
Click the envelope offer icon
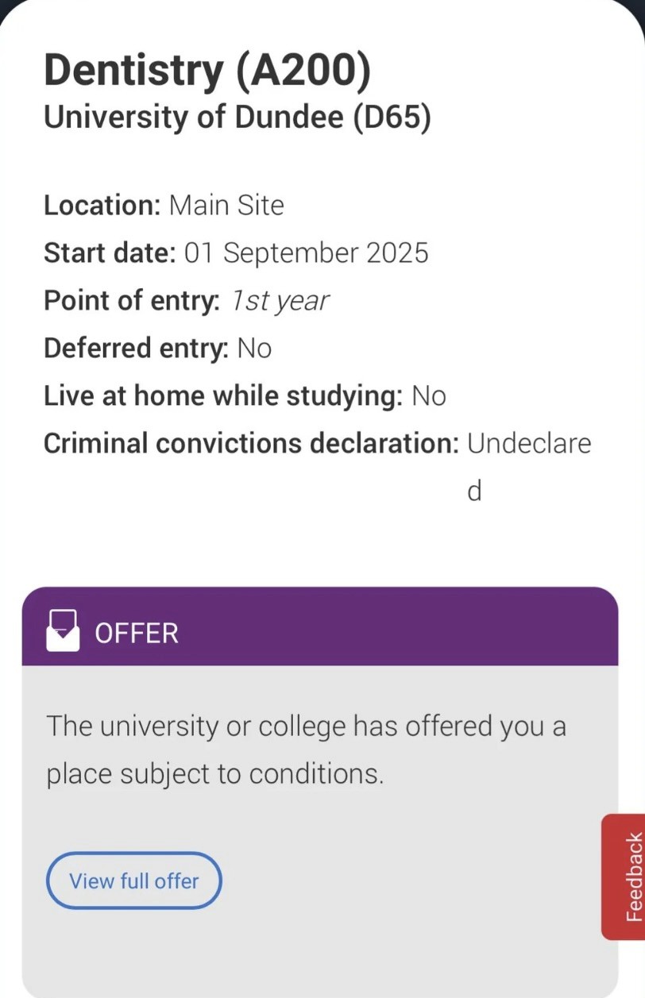(x=63, y=631)
